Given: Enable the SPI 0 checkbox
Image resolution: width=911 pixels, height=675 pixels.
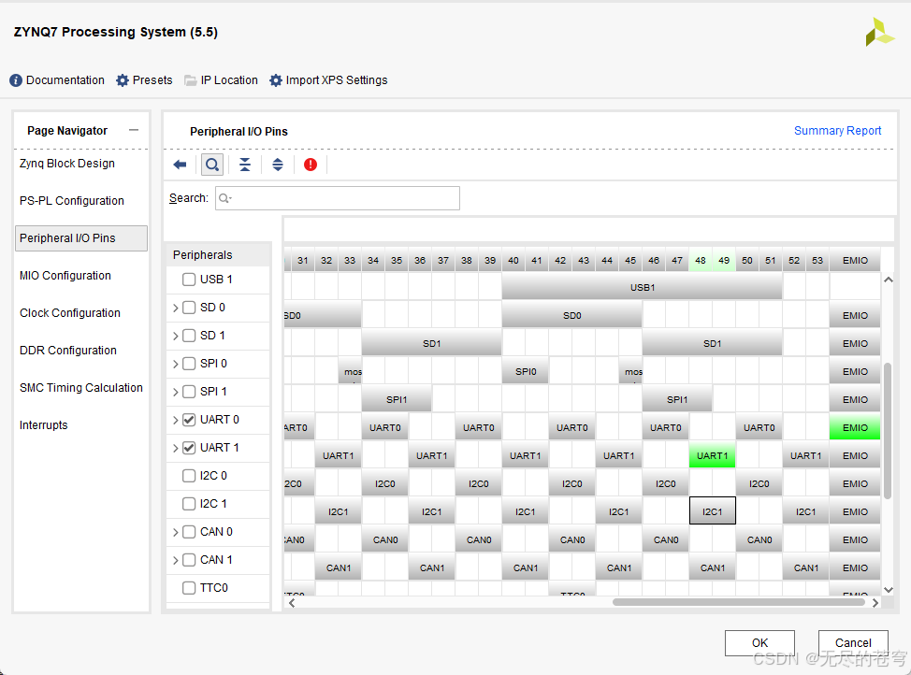Looking at the screenshot, I should click(189, 364).
